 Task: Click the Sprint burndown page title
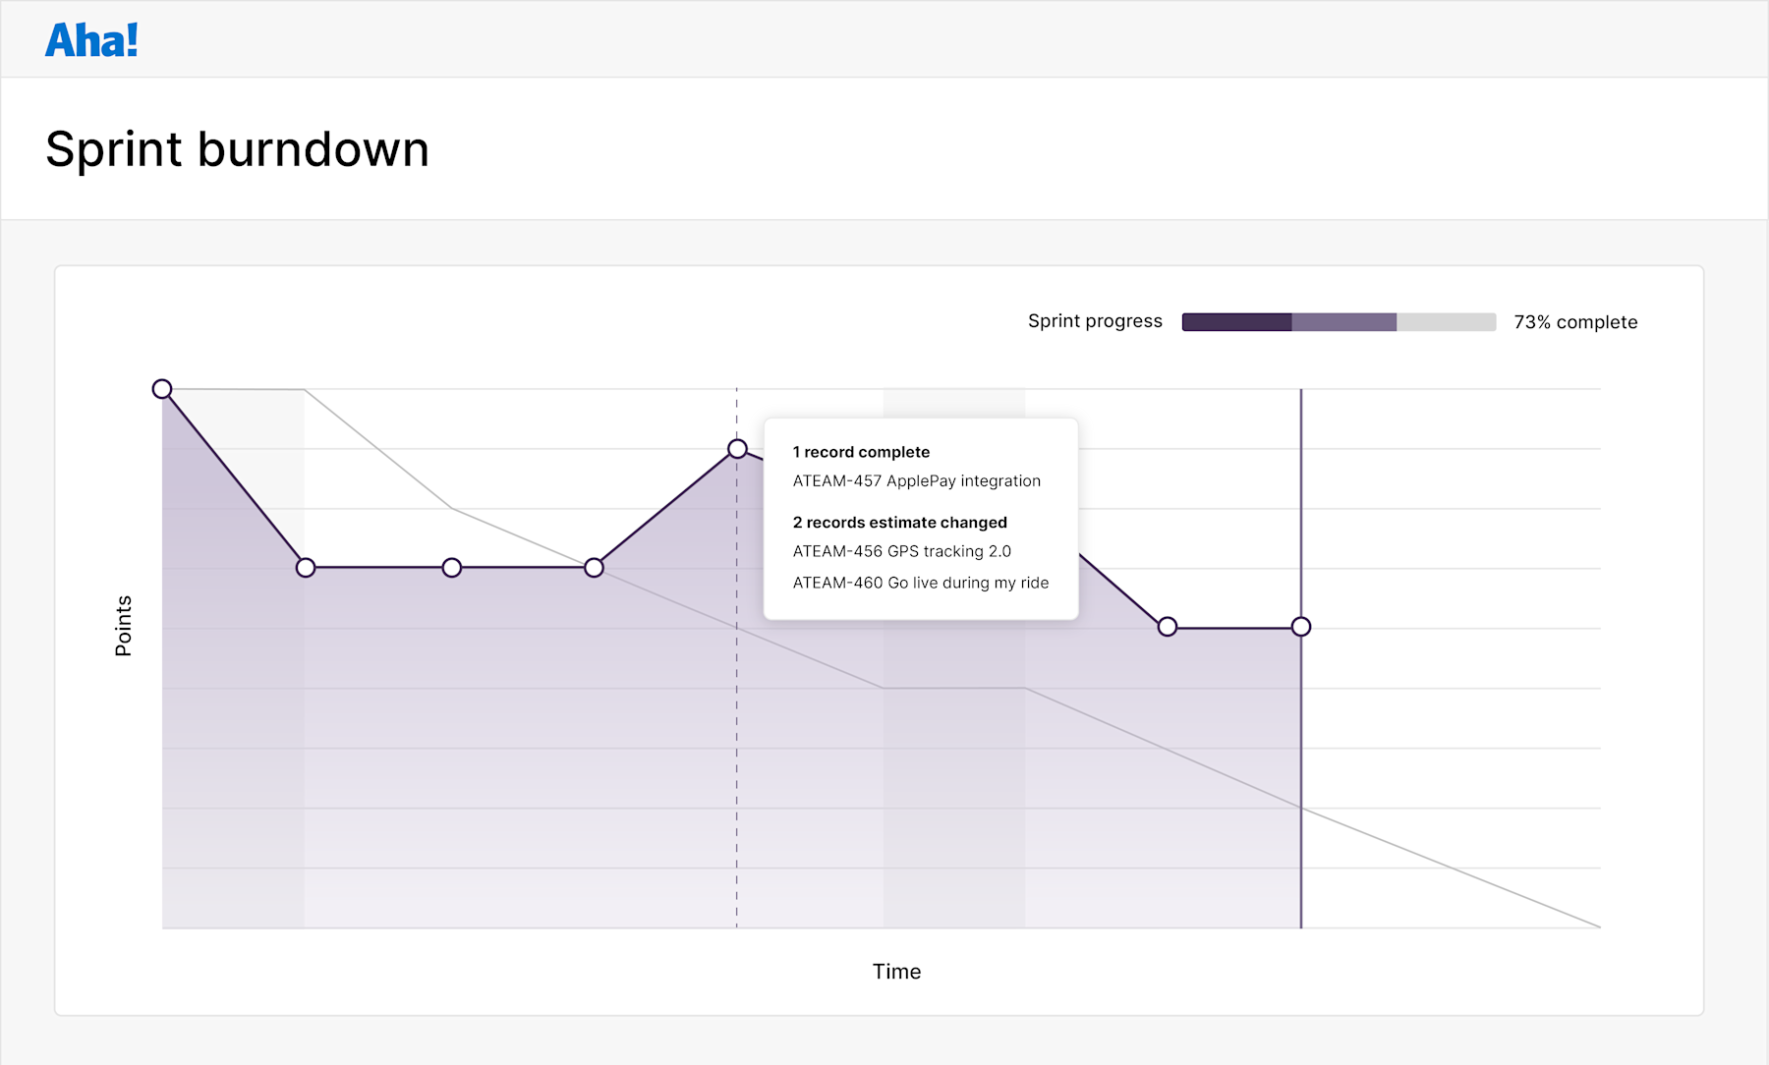[x=237, y=149]
